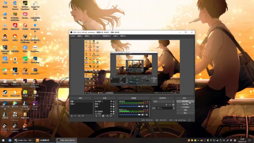Toggle lock on 游戏捕获 2 source
Screen dimensions: 254x143
coord(114,101)
